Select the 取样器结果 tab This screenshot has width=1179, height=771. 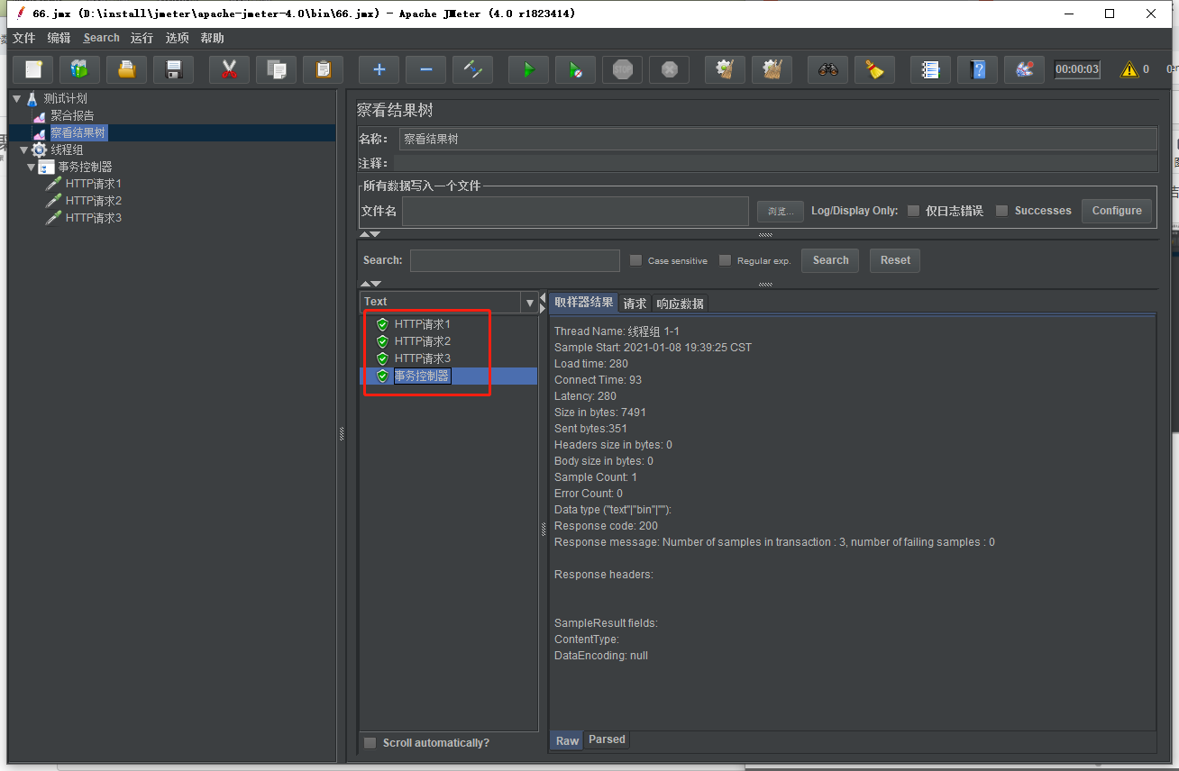click(x=584, y=303)
